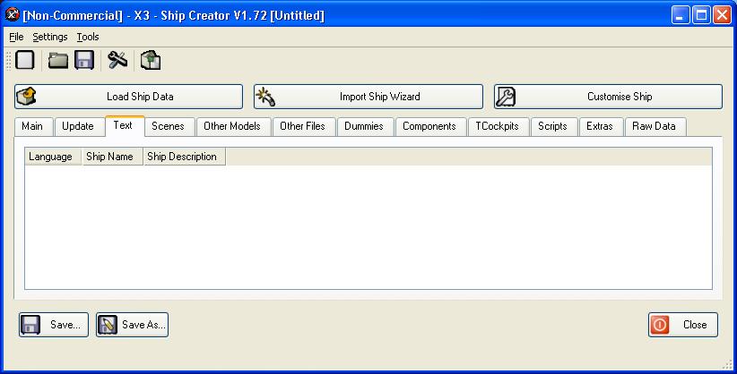Open the wrench and screwdriver settings icon
The width and height of the screenshot is (737, 374).
point(117,60)
